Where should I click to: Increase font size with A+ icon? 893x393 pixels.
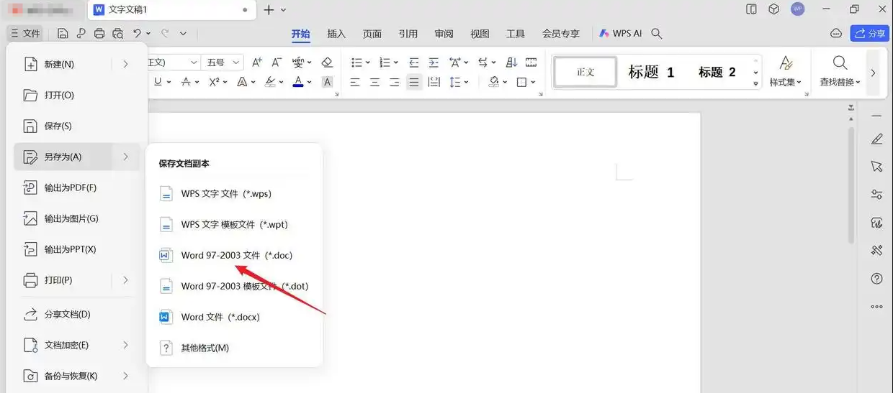click(257, 63)
